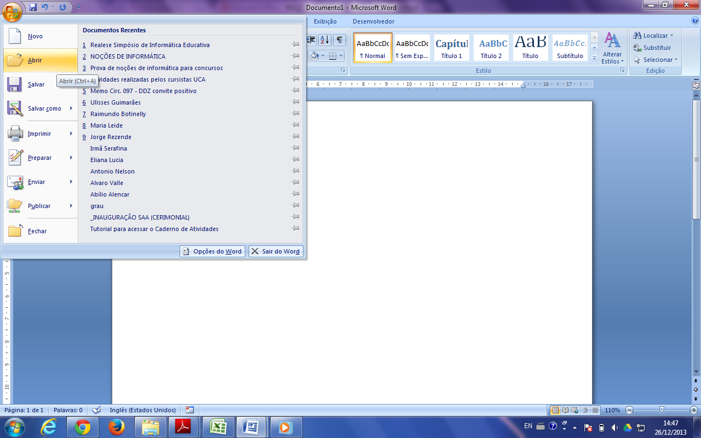Click the borders icon in the ribbon

point(332,55)
